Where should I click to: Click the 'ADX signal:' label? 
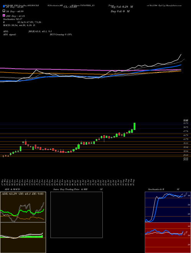(10, 34)
